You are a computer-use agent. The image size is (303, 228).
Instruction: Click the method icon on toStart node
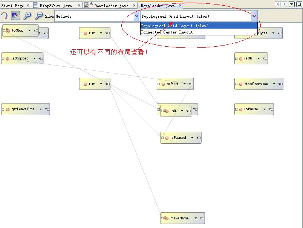(x=163, y=84)
